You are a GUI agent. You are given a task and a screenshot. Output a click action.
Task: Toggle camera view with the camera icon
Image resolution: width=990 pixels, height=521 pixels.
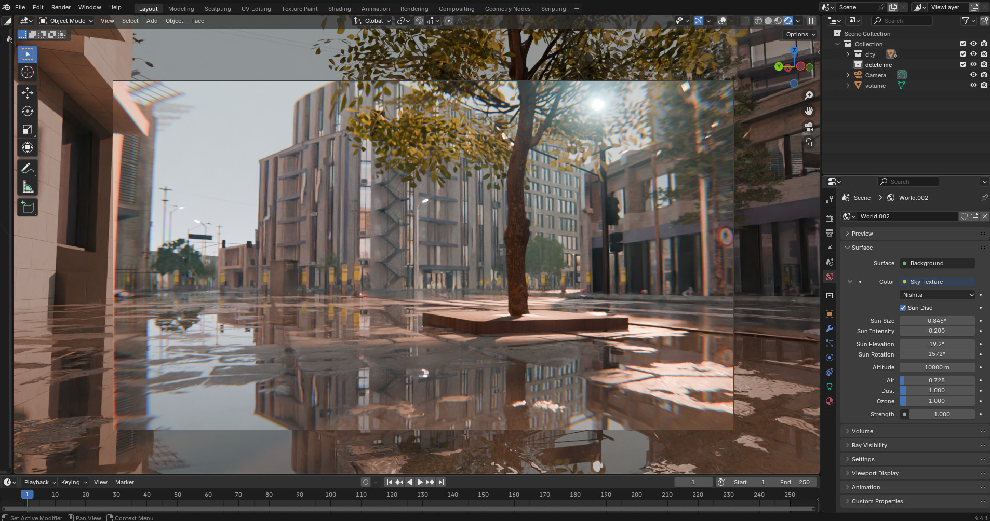809,127
